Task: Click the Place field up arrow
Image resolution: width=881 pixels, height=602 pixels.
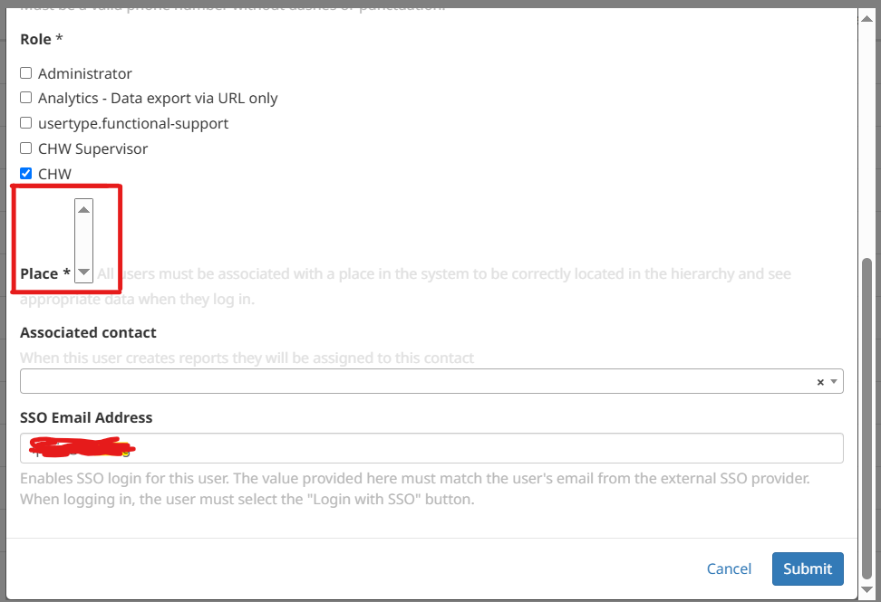Action: point(83,210)
